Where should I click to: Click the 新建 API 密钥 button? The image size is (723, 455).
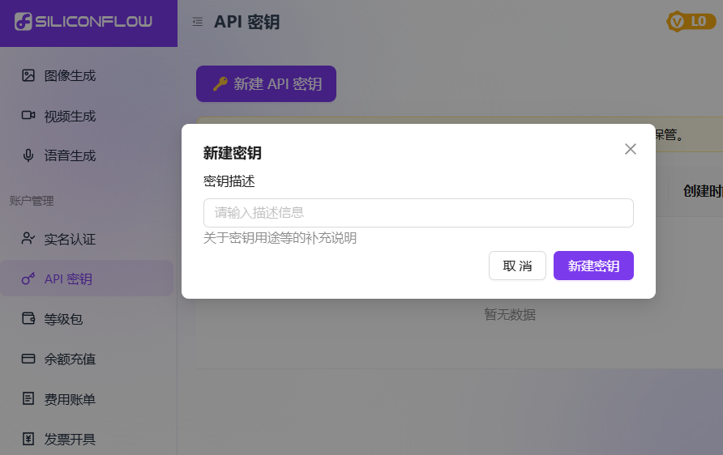(266, 83)
